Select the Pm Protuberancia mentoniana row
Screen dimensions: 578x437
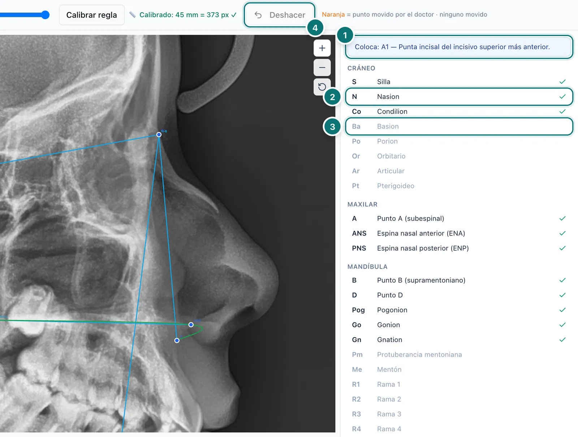point(459,355)
